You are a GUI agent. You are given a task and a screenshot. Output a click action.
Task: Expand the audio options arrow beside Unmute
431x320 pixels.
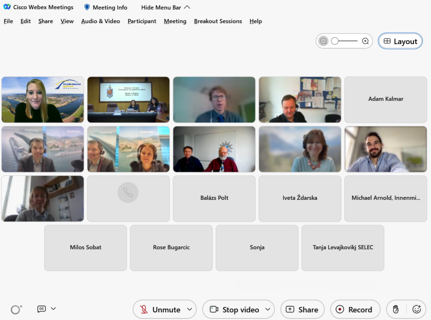pyautogui.click(x=189, y=309)
